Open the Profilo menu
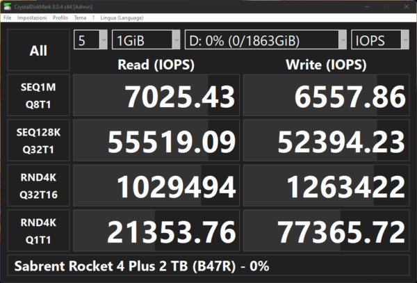This screenshot has width=417, height=283. [61, 17]
